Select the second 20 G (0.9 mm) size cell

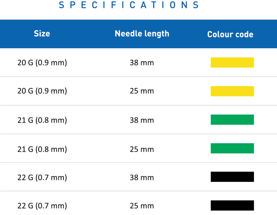[x=42, y=91]
